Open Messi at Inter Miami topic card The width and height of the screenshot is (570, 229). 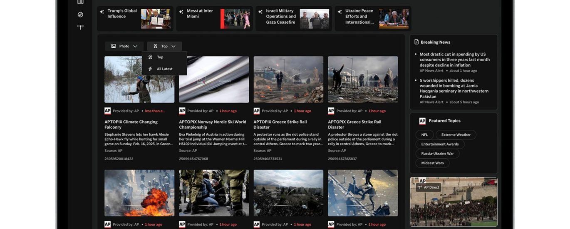coord(214,19)
